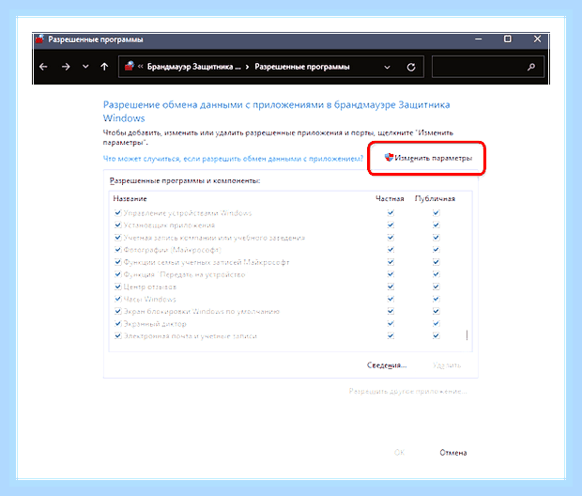The height and width of the screenshot is (496, 582).
Task: Click Изменить параметры button
Action: click(428, 158)
